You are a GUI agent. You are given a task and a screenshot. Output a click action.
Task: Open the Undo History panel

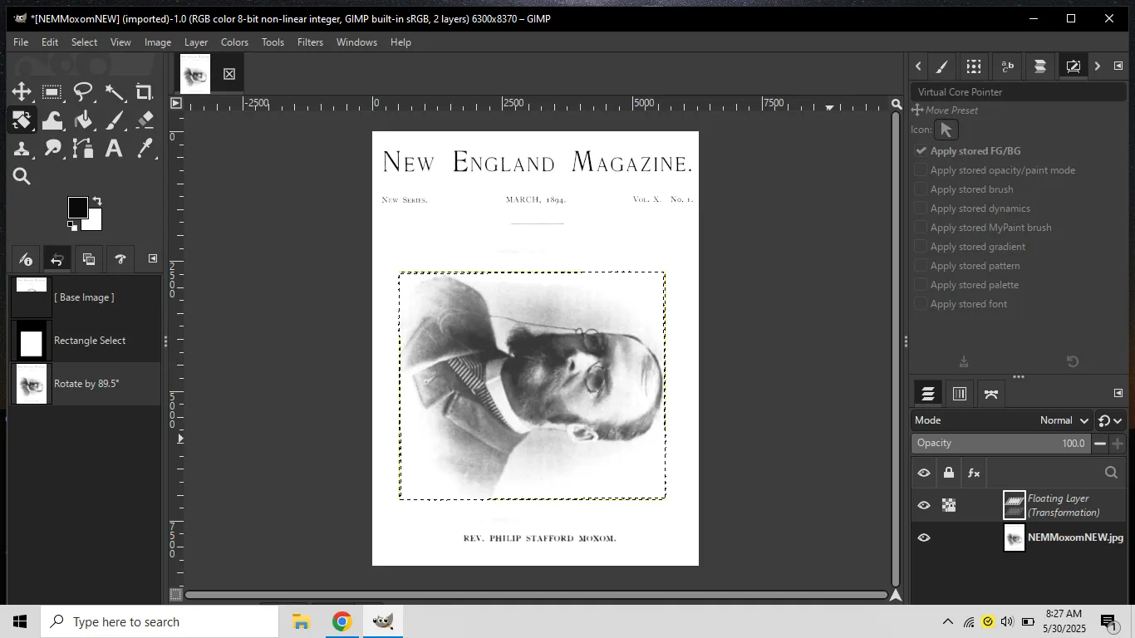[57, 258]
